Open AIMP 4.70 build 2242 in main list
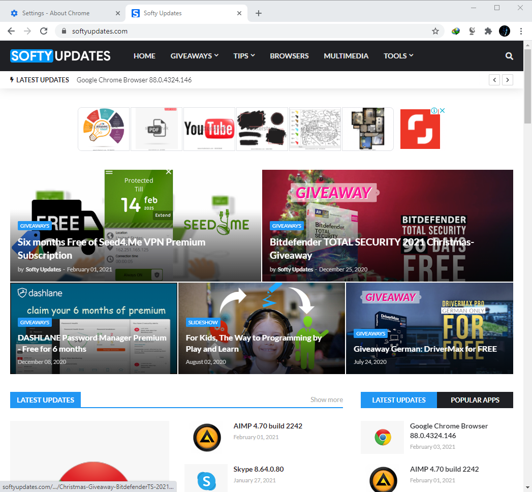This screenshot has width=532, height=492. point(268,426)
